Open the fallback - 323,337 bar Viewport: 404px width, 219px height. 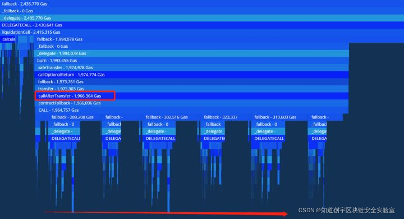[224, 117]
